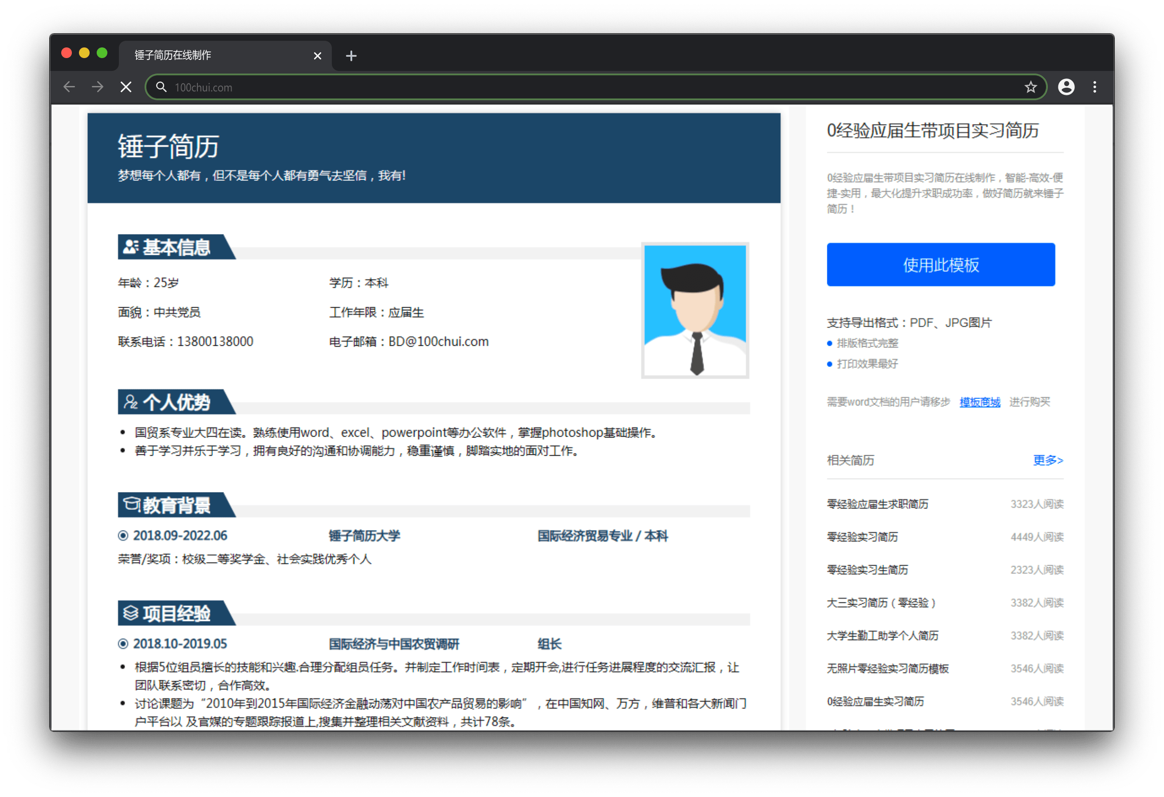
Task: Click the 学历：本科 text
Action: (x=358, y=283)
